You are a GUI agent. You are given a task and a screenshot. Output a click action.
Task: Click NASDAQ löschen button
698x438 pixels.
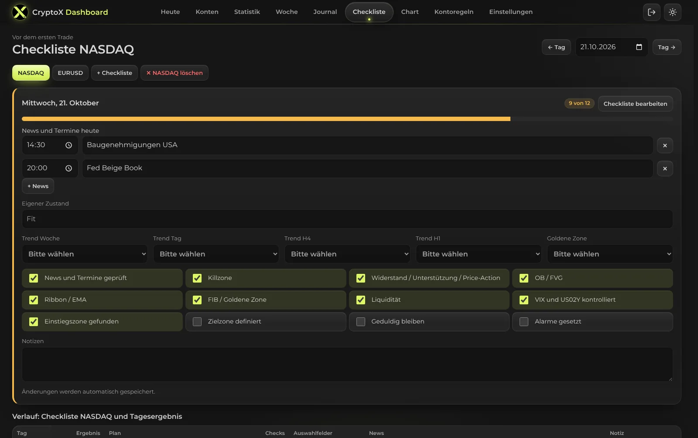tap(174, 73)
